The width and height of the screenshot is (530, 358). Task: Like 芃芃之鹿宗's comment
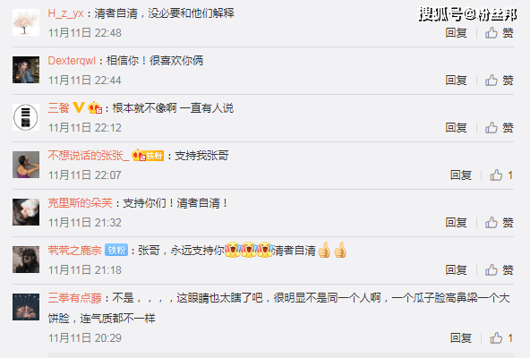click(x=500, y=269)
